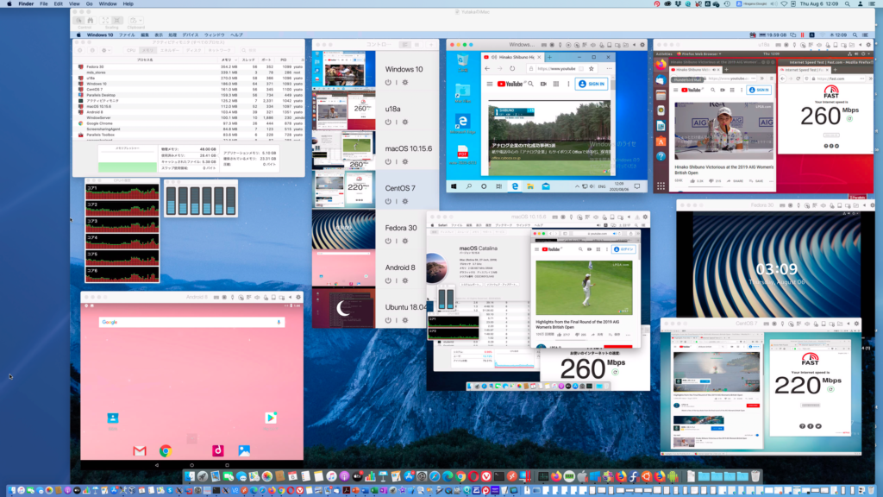Screen dimensions: 883x497
Task: Toggle power for CentOS 7 VM
Action: point(388,201)
